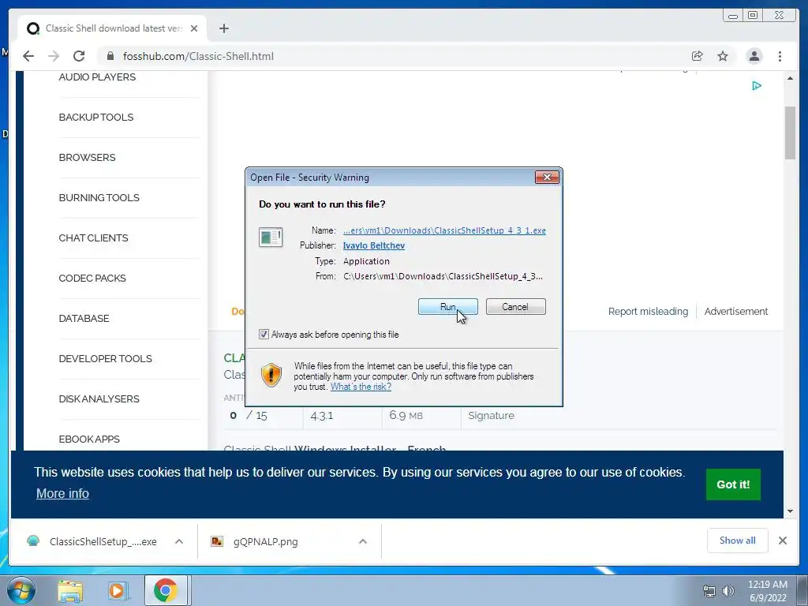Click the address bar URL field

pyautogui.click(x=391, y=56)
